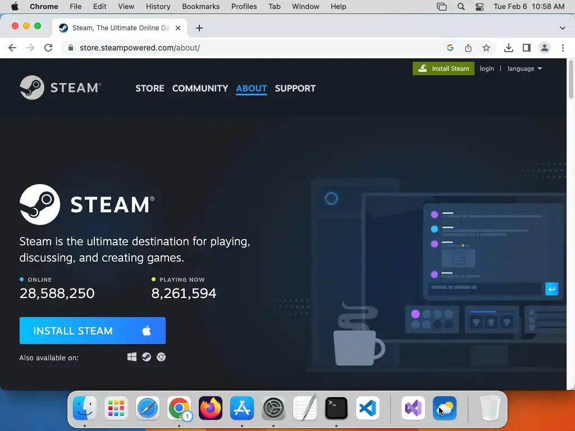Open the Bookmarks menu
This screenshot has height=431, width=575.
click(200, 7)
